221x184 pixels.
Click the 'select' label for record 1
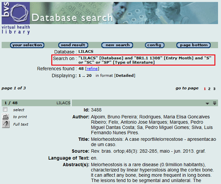19,110
